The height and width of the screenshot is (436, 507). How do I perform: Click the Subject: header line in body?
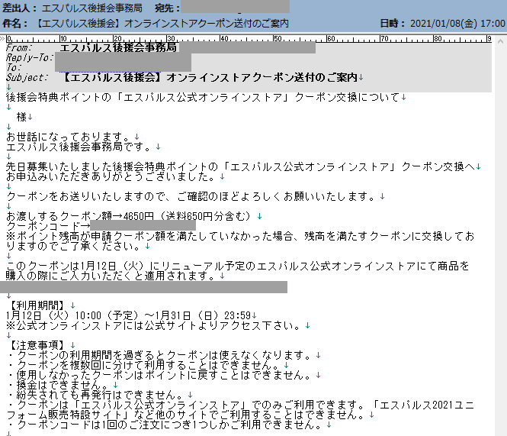[185, 77]
